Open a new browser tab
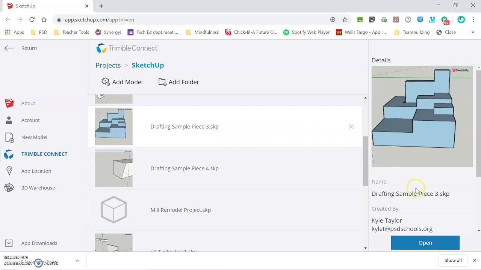Screen dimensions: 481x270 click(101, 6)
